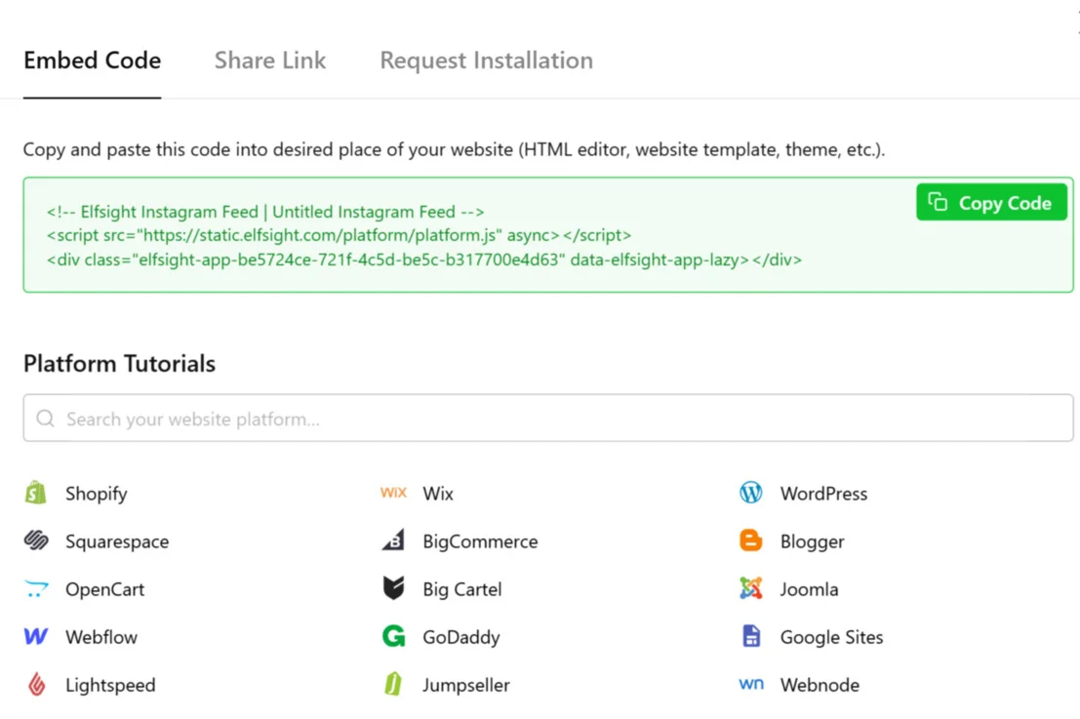Viewport: 1080px width, 719px height.
Task: Click the GoDaddy G icon
Action: pos(393,636)
